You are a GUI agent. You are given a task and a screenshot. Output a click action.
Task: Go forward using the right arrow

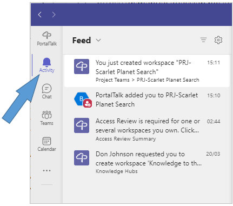[54, 15]
